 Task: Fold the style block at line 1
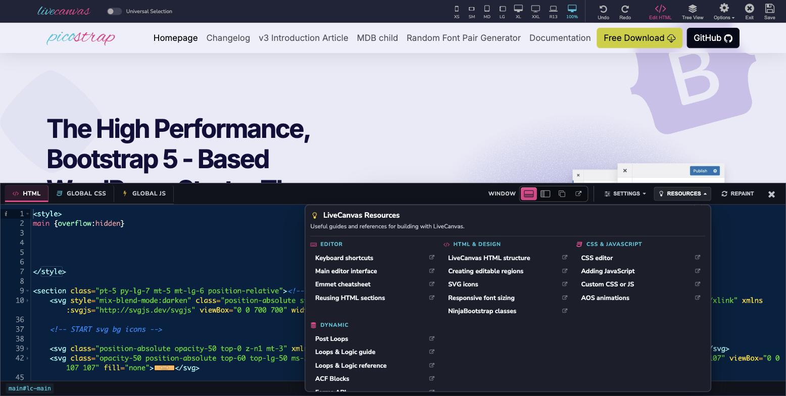[x=28, y=214]
